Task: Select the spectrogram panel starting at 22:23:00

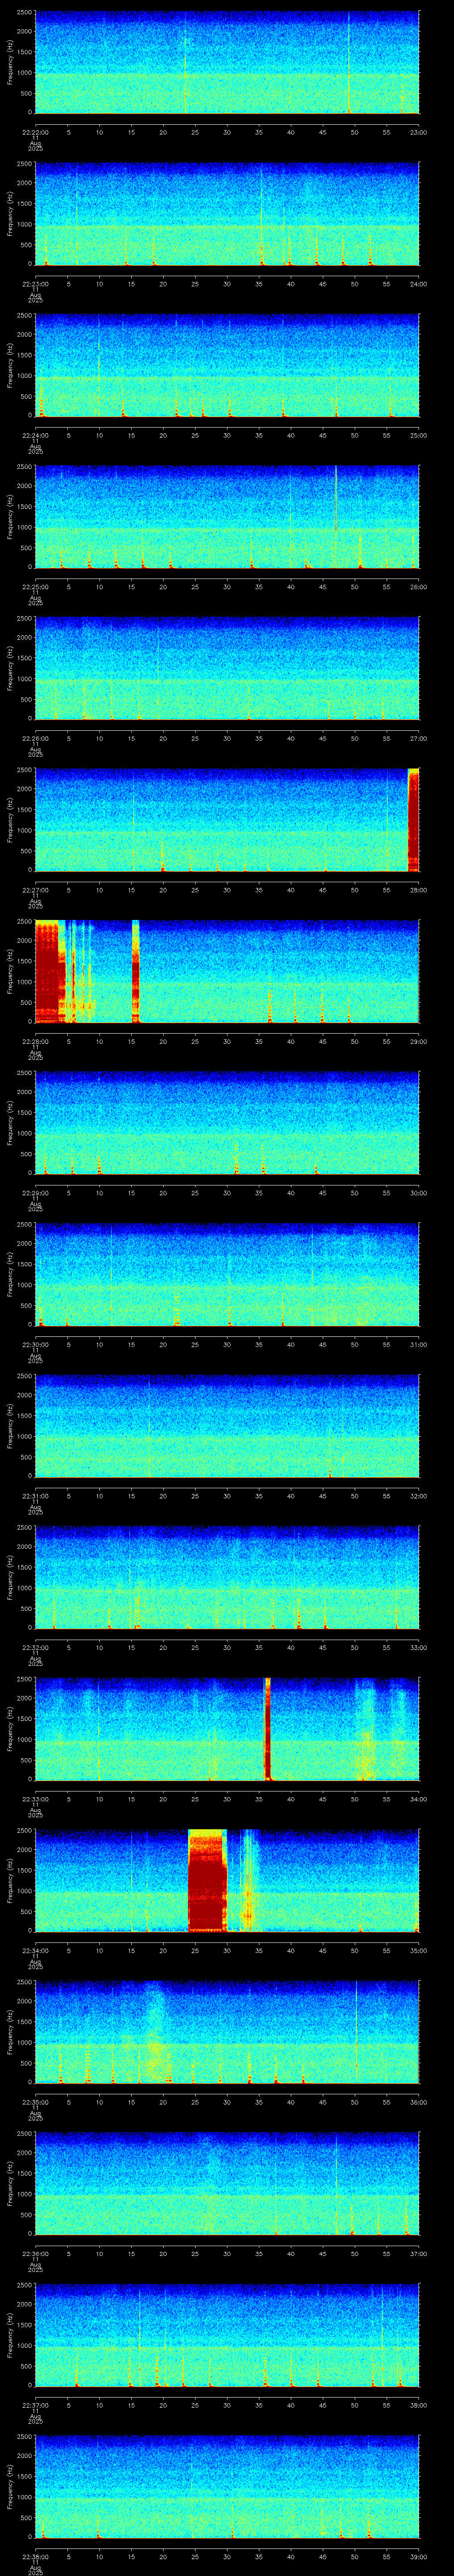Action: (x=227, y=214)
